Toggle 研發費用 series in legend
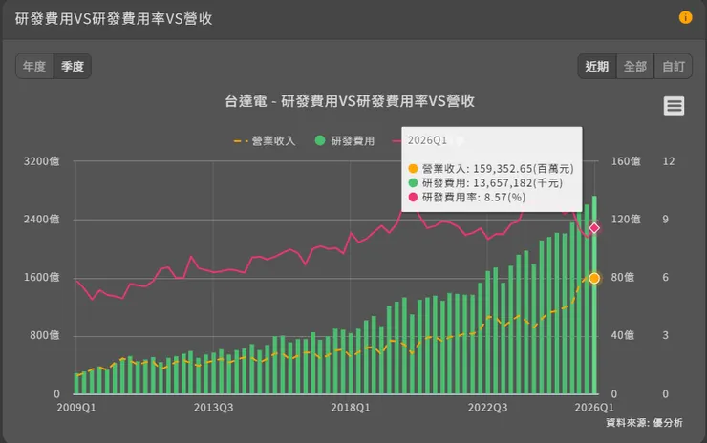707x443 pixels. pos(345,141)
